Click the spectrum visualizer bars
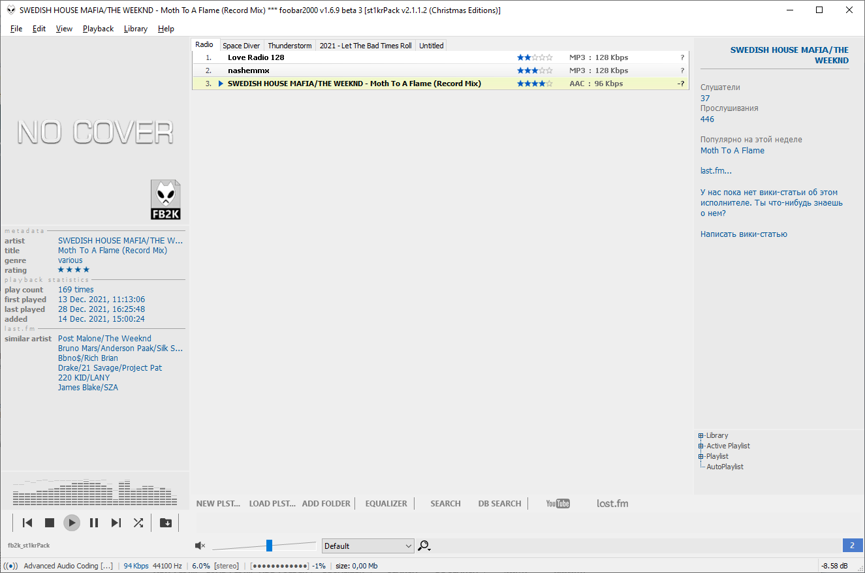This screenshot has height=573, width=865. tap(95, 493)
